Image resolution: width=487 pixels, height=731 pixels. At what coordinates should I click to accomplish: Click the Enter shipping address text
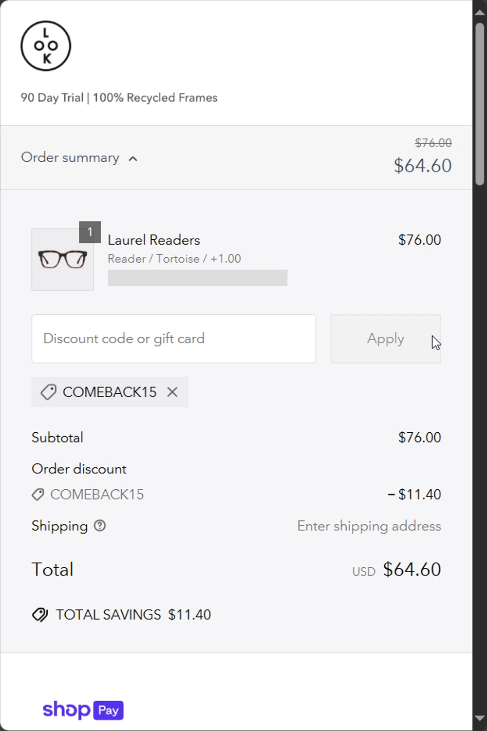pos(369,526)
